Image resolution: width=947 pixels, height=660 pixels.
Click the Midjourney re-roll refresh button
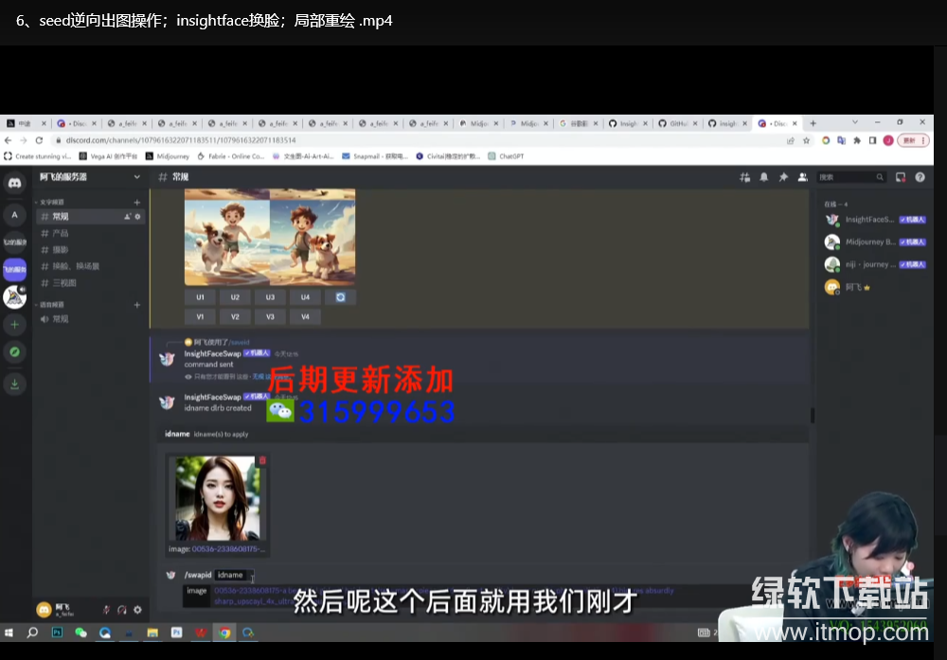[340, 297]
